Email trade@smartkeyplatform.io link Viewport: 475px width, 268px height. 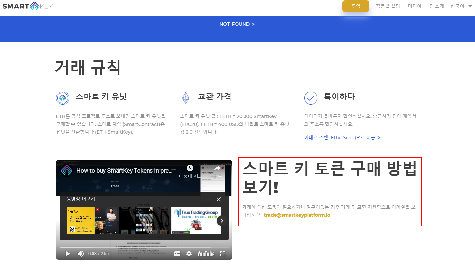coord(297,215)
